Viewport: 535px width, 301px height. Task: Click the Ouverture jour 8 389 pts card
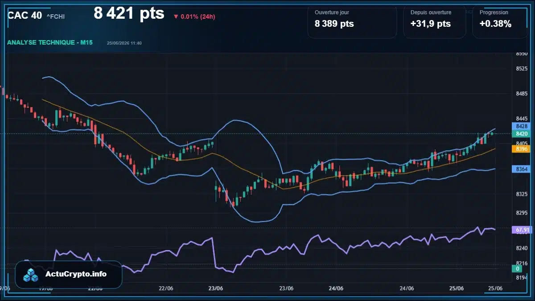click(x=352, y=21)
